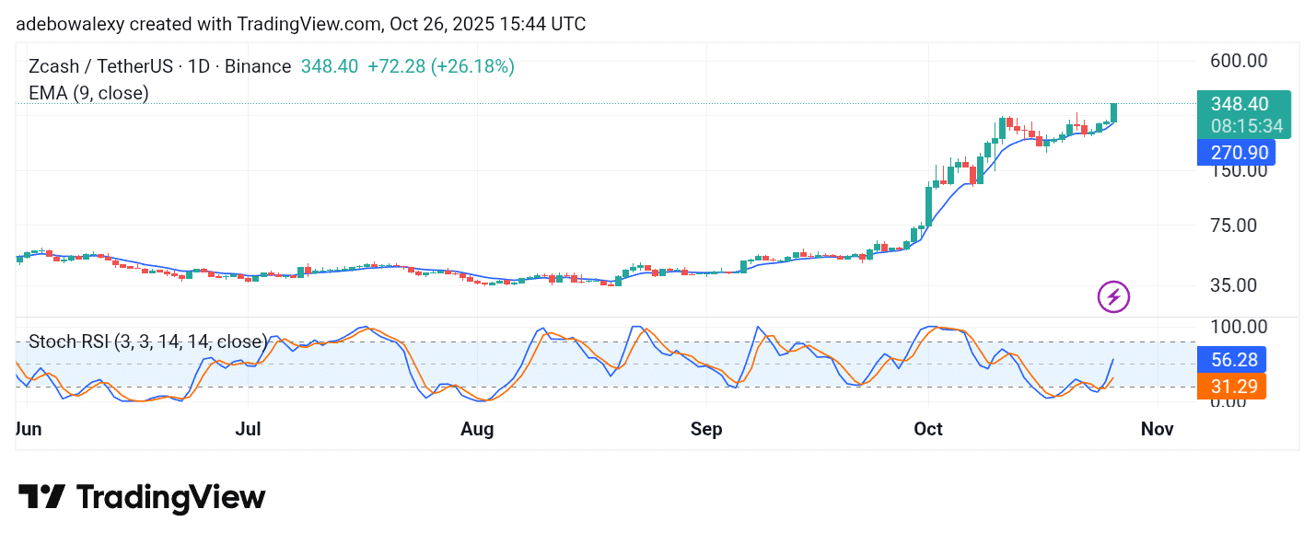Click the +72.28 (+26.18%) change value
1315x544 pixels.
tap(440, 66)
